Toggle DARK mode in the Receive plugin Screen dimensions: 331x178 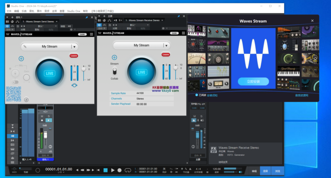tap(174, 33)
